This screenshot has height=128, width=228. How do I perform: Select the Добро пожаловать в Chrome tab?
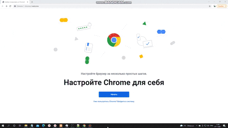pos(15,2)
